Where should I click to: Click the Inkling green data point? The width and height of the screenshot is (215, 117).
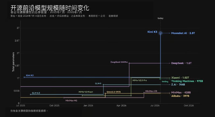[x=160, y=79]
